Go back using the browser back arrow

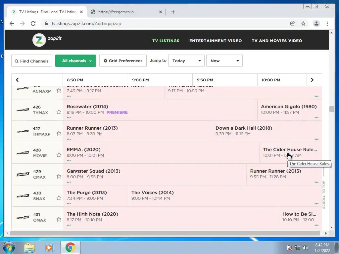(x=12, y=23)
